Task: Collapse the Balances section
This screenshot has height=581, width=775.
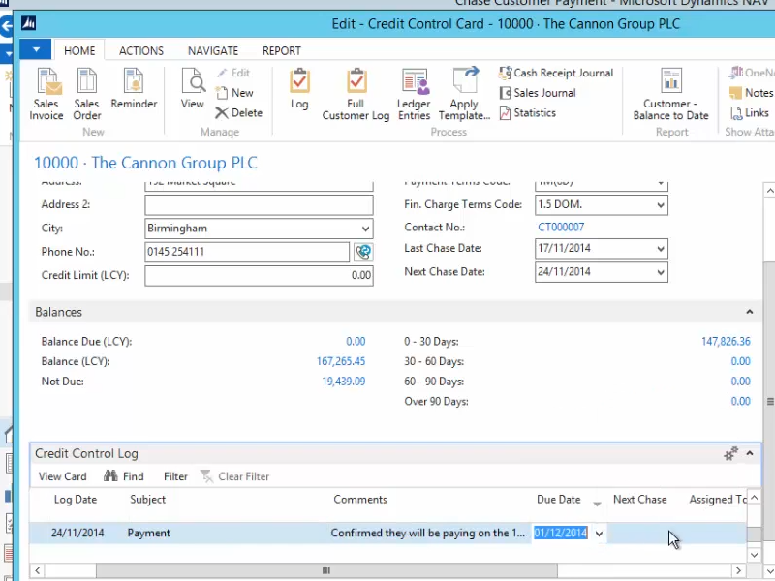Action: coord(749,312)
